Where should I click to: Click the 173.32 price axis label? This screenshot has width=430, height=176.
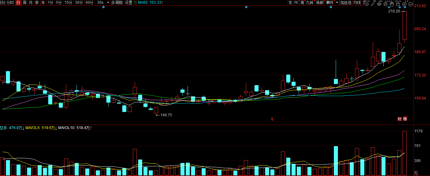[x=420, y=75]
